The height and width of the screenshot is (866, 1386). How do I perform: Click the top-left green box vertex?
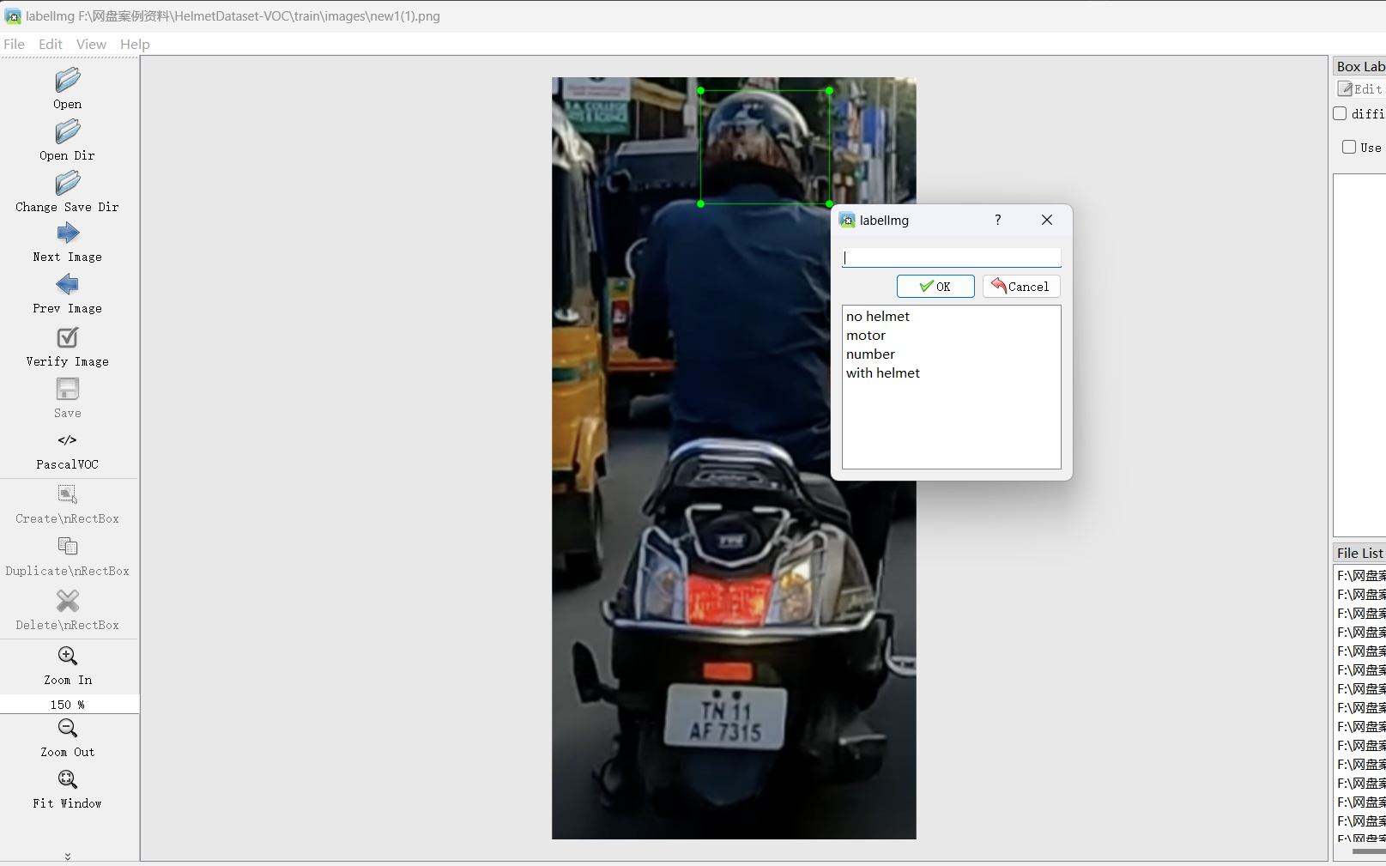pos(701,90)
